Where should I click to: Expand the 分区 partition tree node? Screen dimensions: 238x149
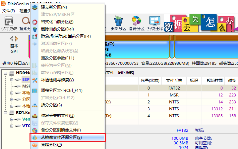[x=12, y=99]
